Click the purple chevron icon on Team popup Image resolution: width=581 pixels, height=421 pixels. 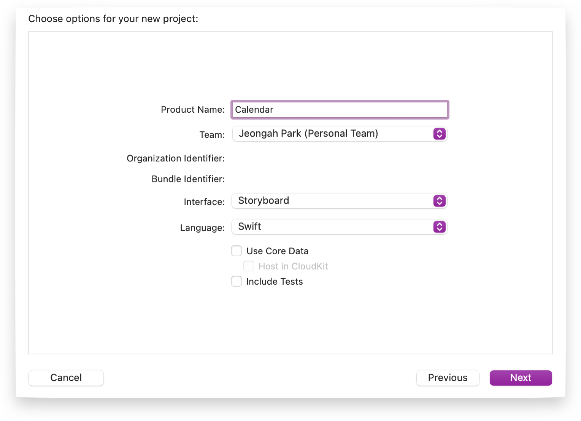[x=439, y=134]
